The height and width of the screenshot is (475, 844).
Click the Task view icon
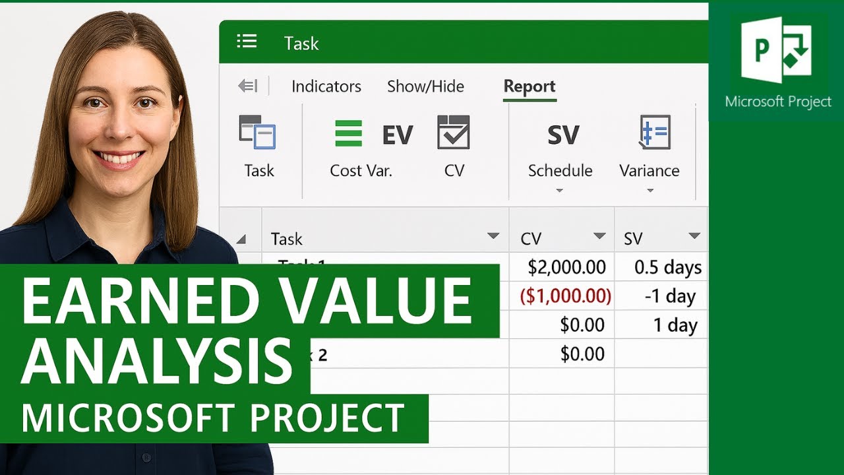(257, 133)
